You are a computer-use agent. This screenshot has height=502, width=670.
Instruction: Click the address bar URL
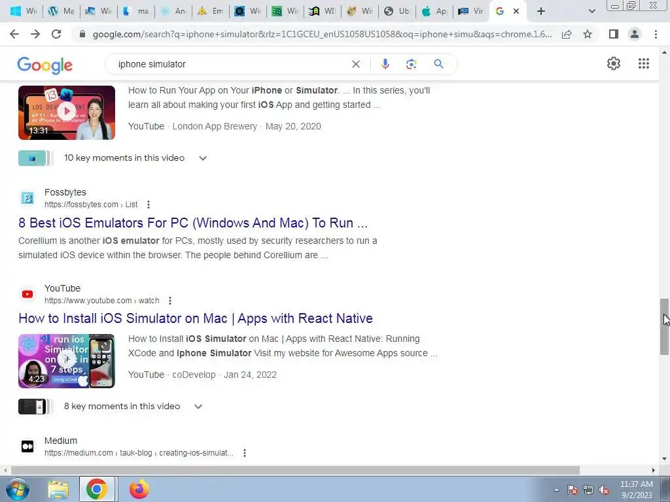322,34
